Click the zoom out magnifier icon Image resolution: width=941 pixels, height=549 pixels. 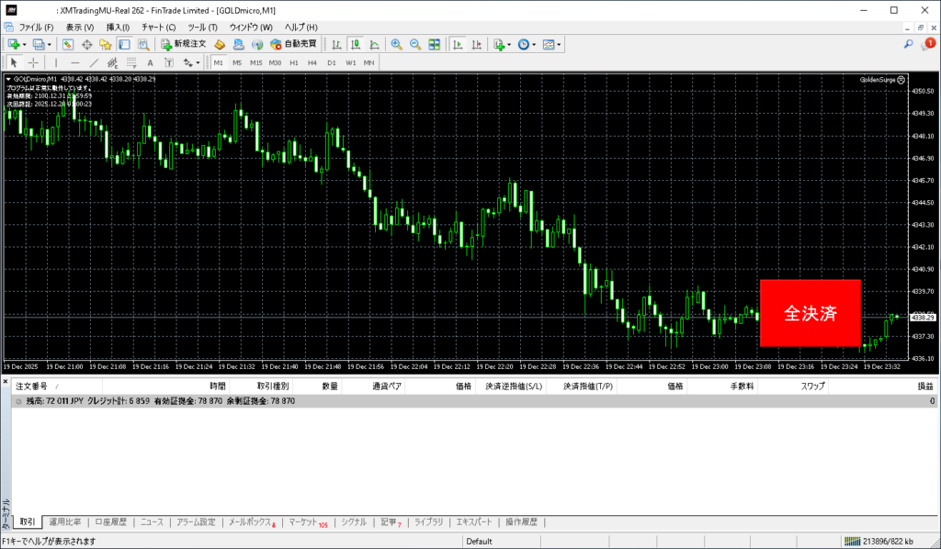tap(414, 44)
